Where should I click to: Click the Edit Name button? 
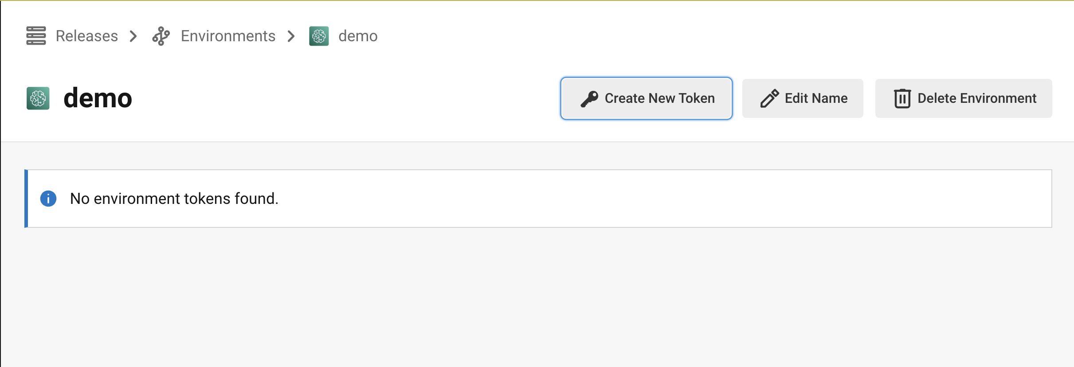coord(803,98)
